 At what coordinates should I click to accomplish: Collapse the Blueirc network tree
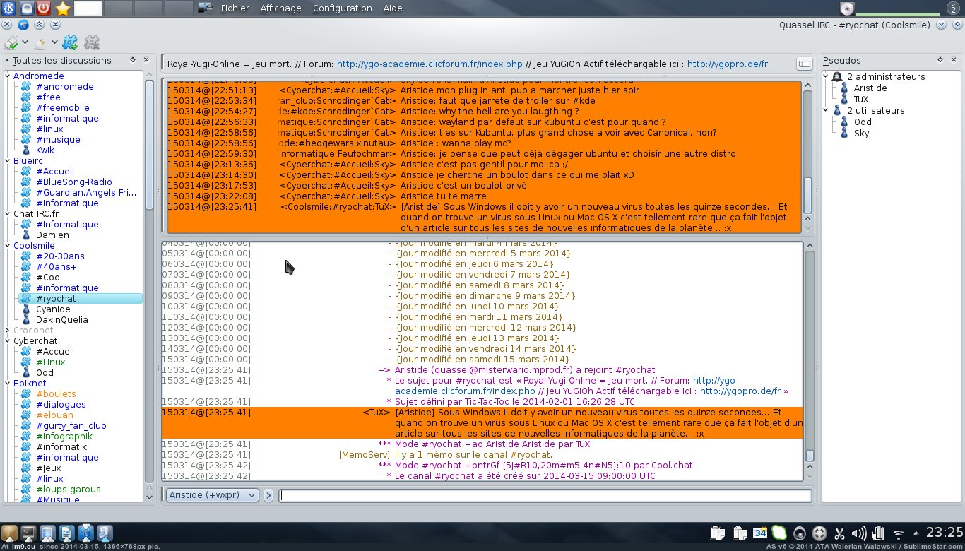8,161
